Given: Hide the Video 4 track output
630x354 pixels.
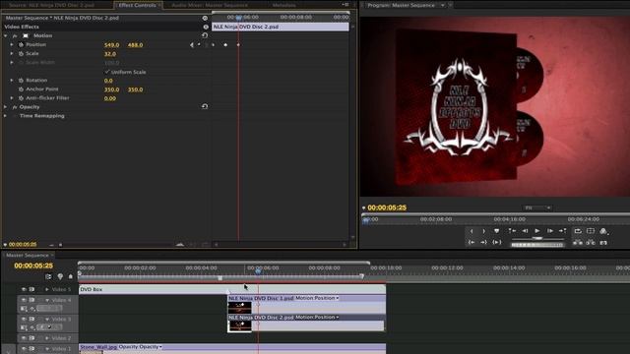Looking at the screenshot, I should pyautogui.click(x=24, y=300).
